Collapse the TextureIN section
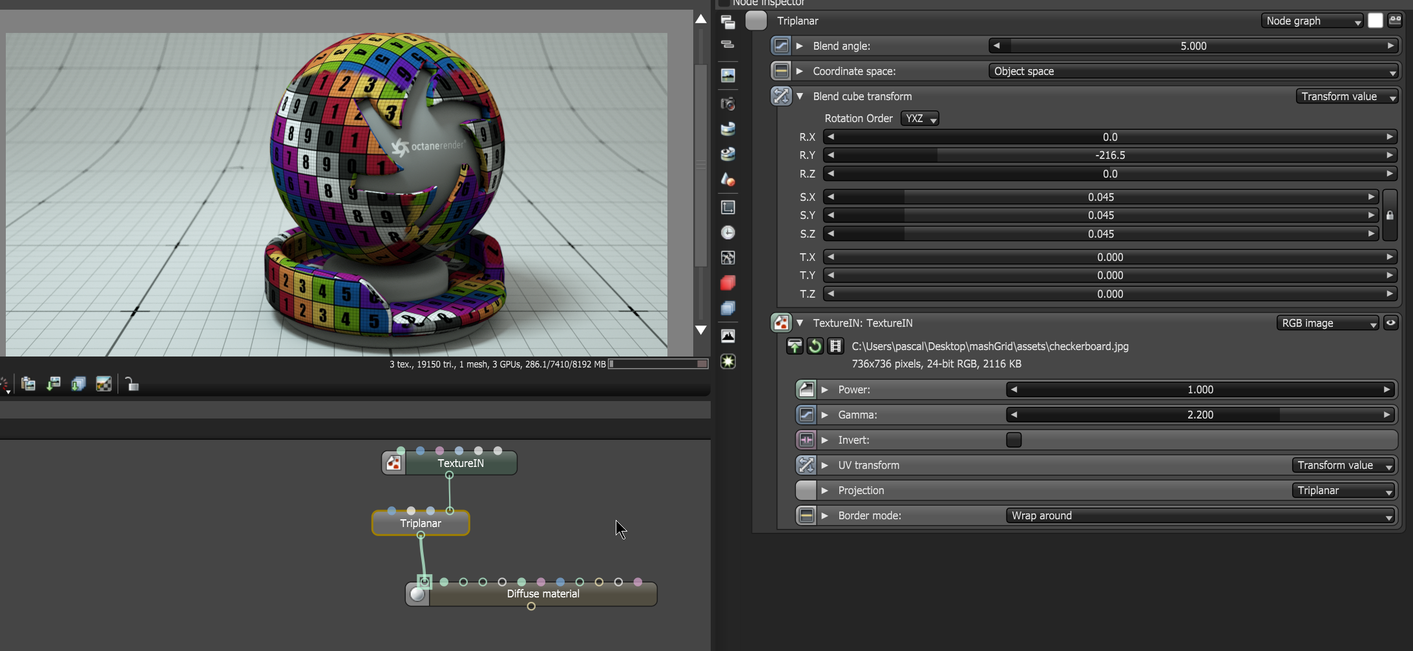 800,323
